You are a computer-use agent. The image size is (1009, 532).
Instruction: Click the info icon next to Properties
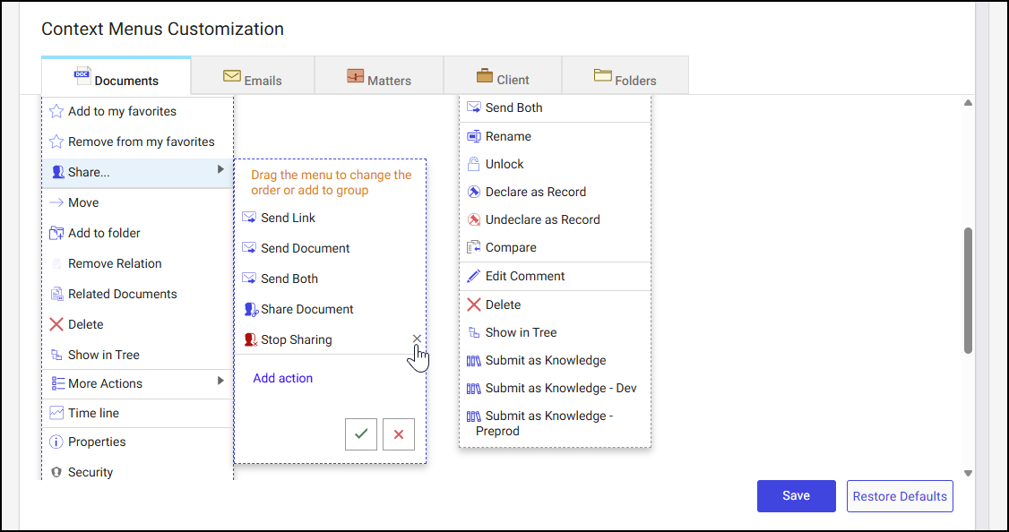click(56, 442)
